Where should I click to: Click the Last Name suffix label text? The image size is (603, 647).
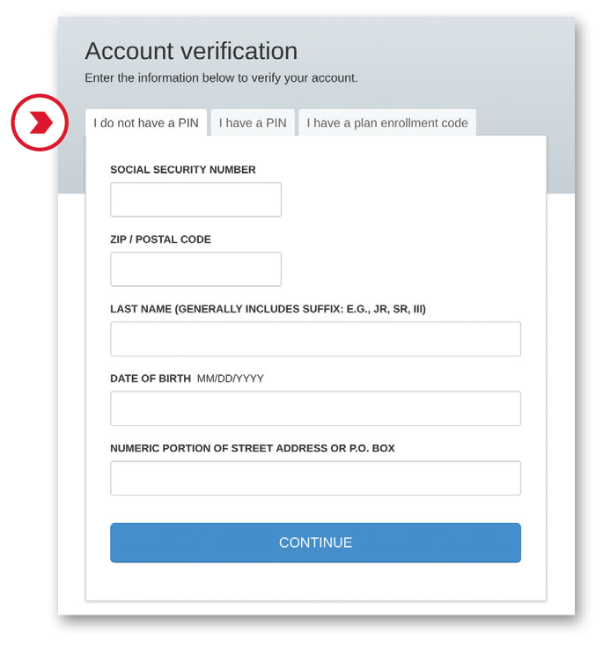tap(268, 309)
